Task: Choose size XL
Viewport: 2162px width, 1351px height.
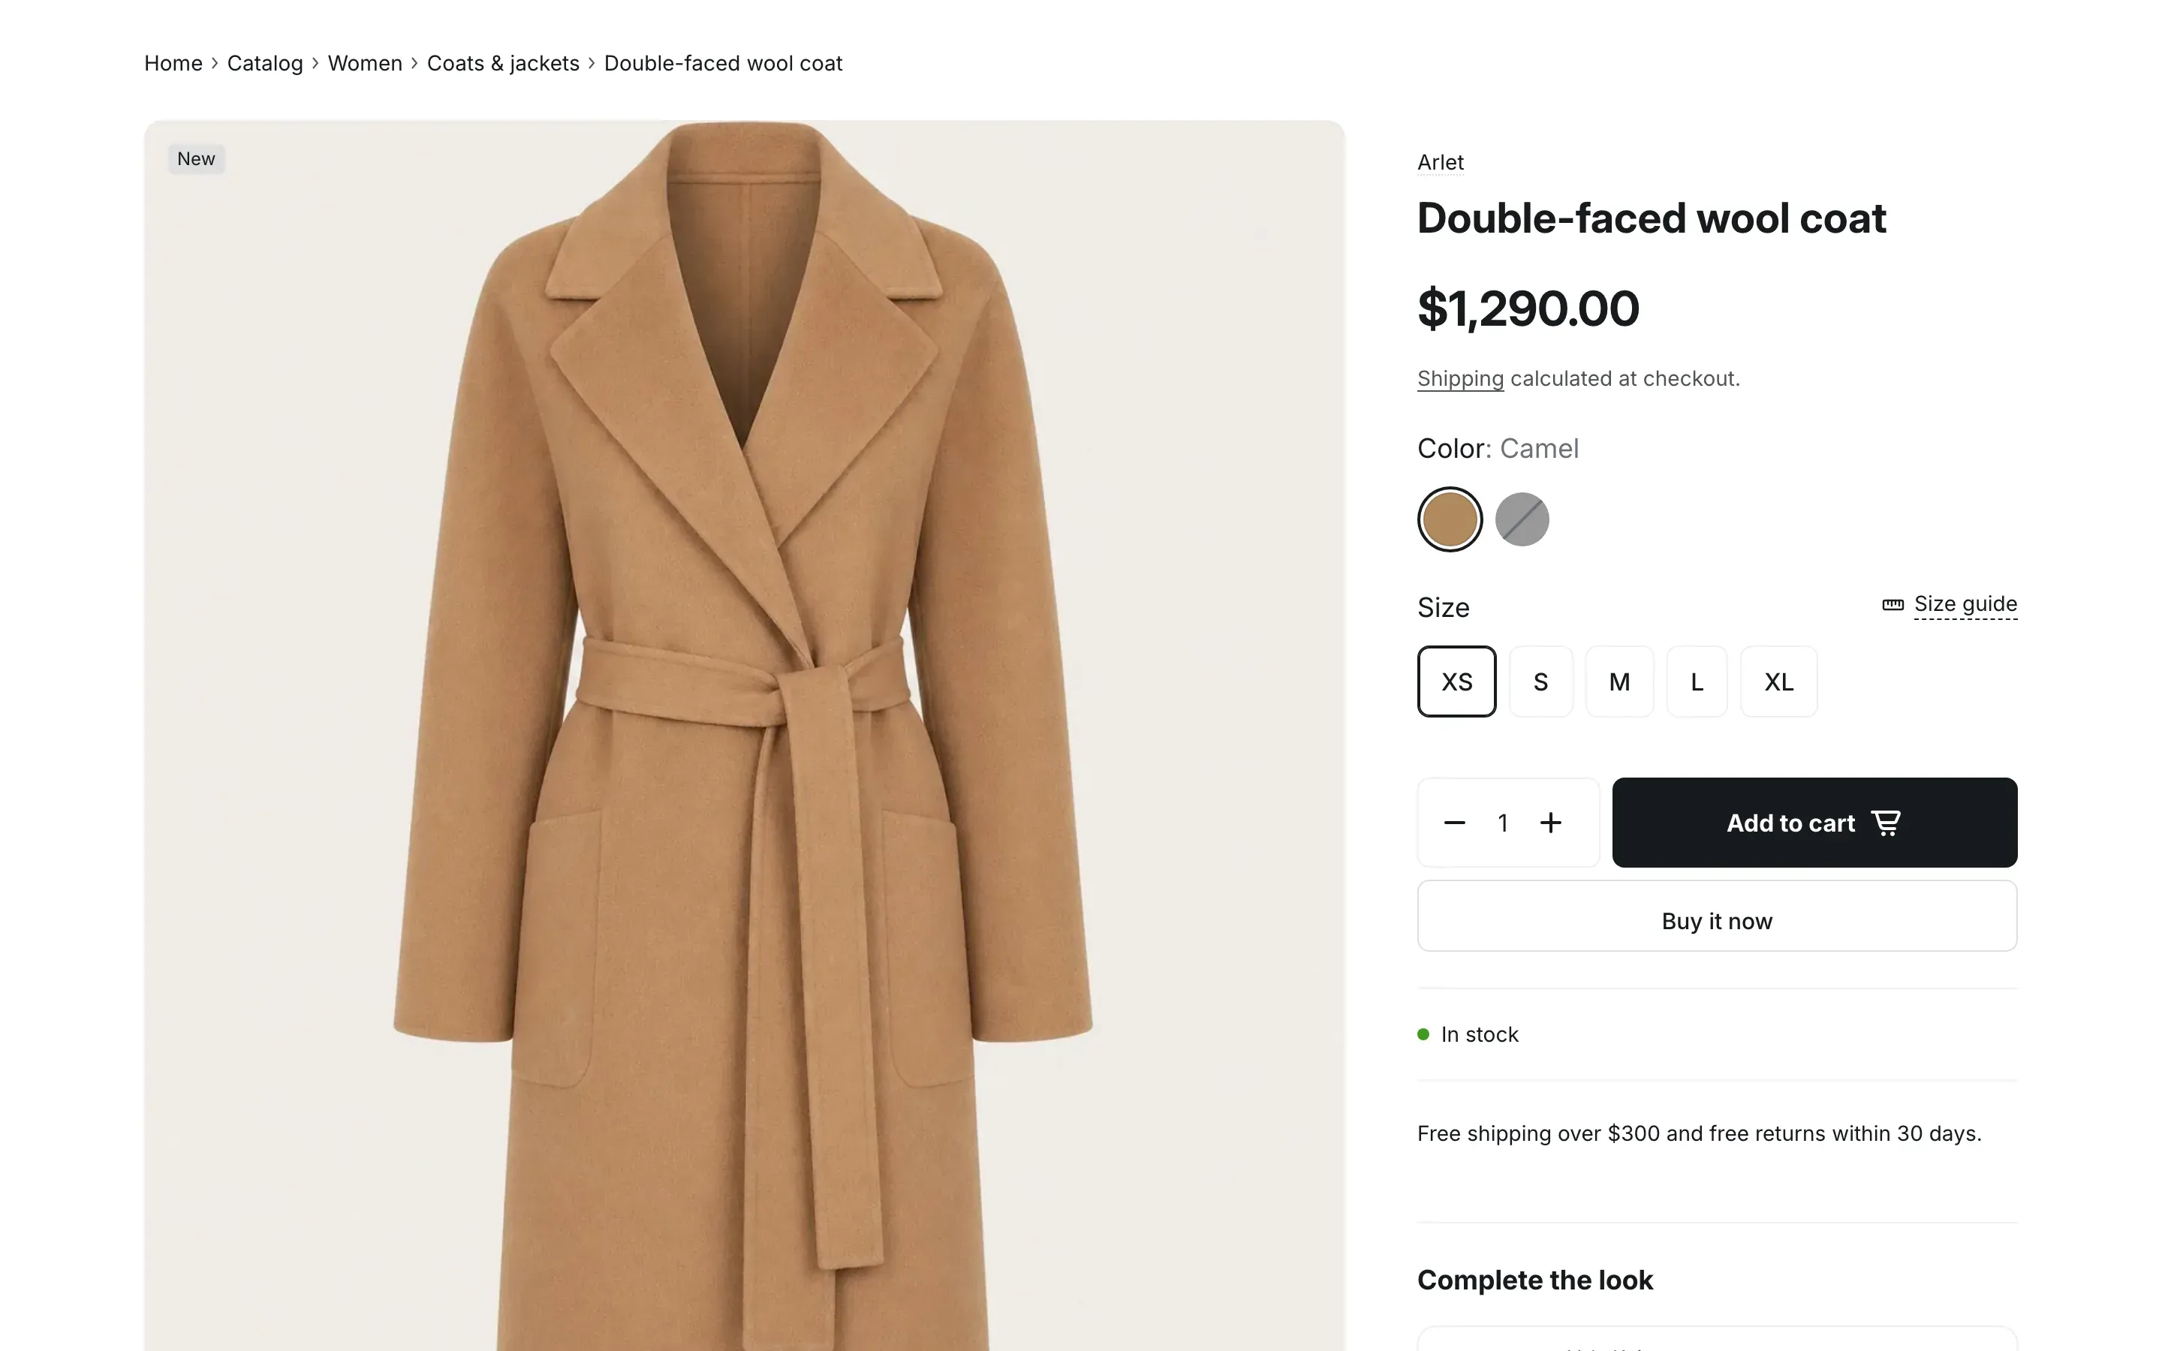Action: coord(1778,682)
